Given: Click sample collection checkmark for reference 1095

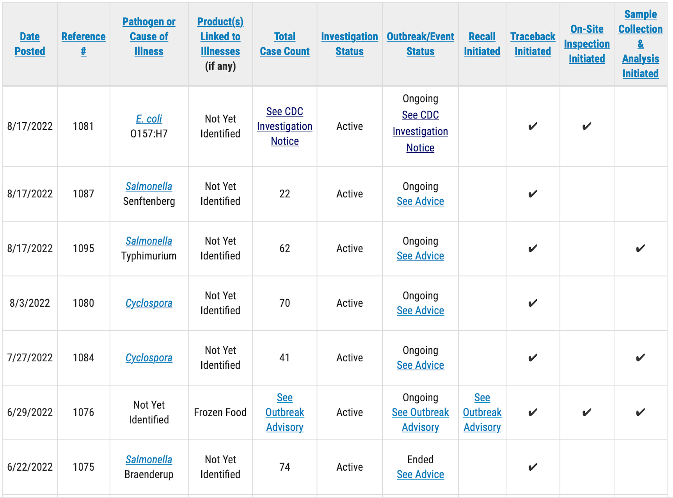Looking at the screenshot, I should (640, 248).
